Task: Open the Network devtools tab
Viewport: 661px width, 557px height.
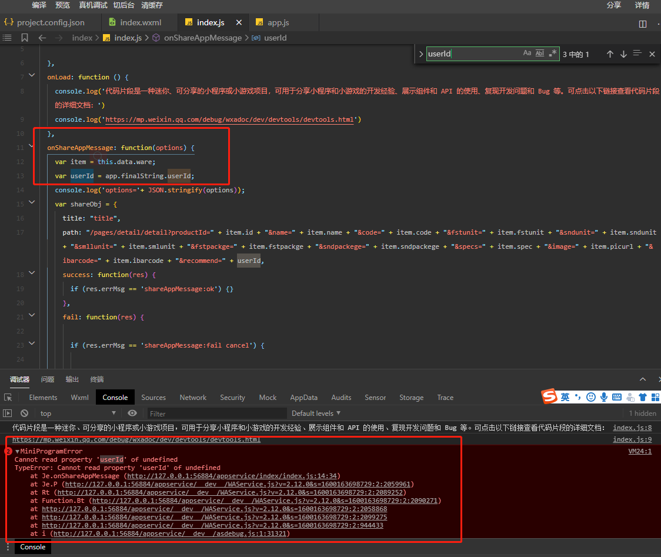Action: tap(193, 397)
